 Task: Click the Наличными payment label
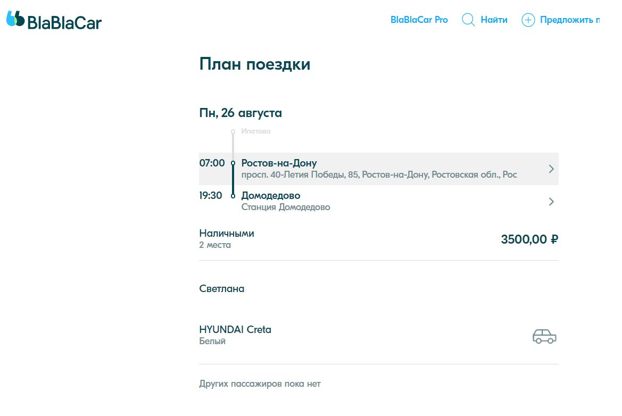(x=227, y=233)
